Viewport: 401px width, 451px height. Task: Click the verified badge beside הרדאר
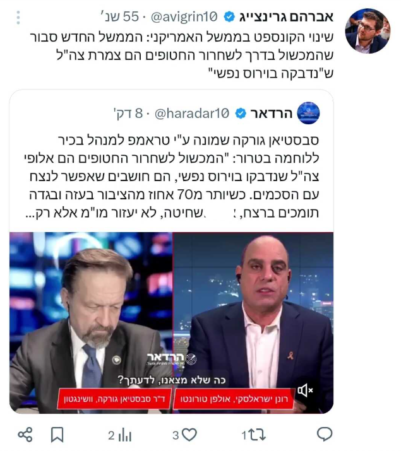(241, 114)
